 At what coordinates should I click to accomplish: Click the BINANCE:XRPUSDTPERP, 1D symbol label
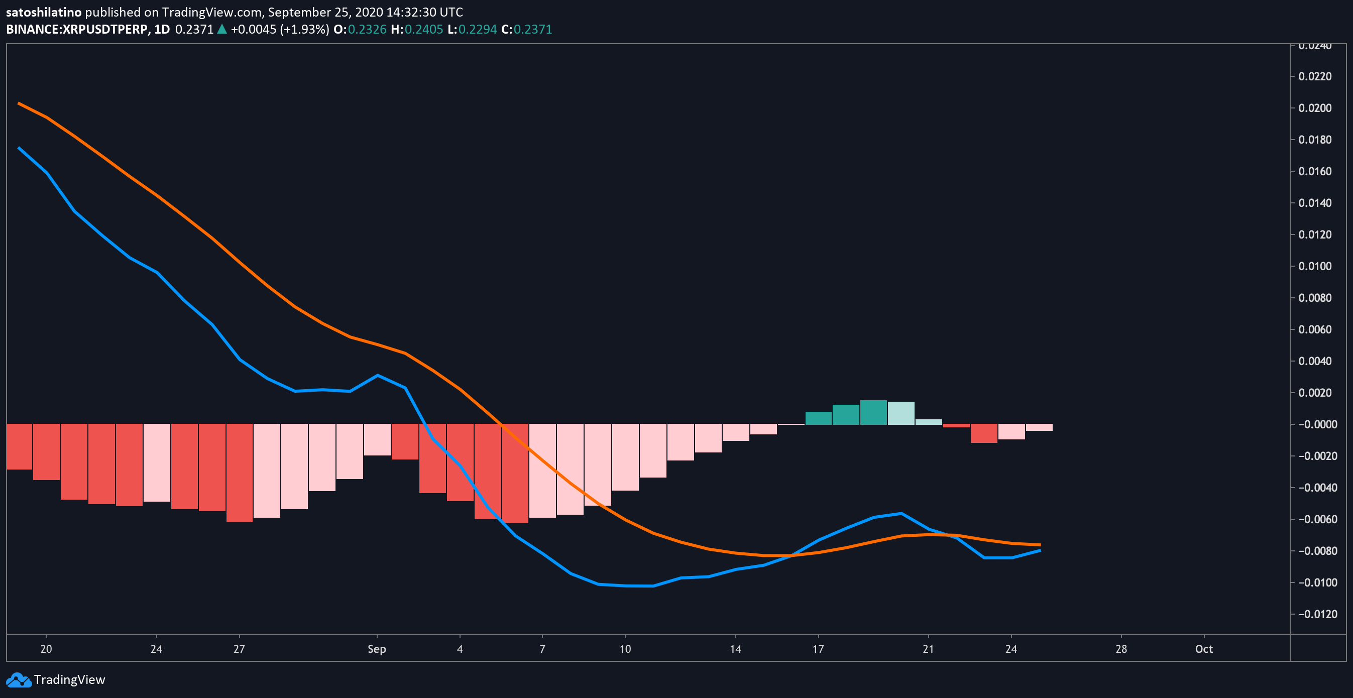click(88, 30)
